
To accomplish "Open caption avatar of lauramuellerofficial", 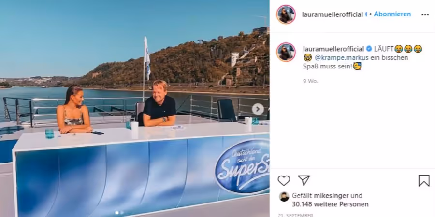I will pyautogui.click(x=286, y=52).
